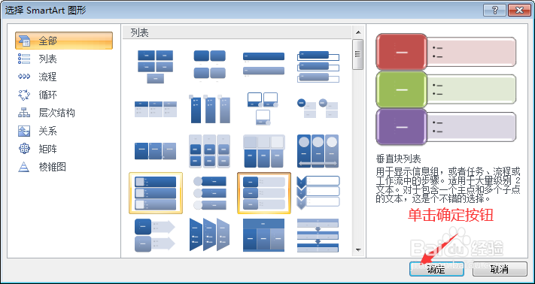Select the four rounded rectangles picture caption layout
This screenshot has height=284, width=535.
(209, 67)
